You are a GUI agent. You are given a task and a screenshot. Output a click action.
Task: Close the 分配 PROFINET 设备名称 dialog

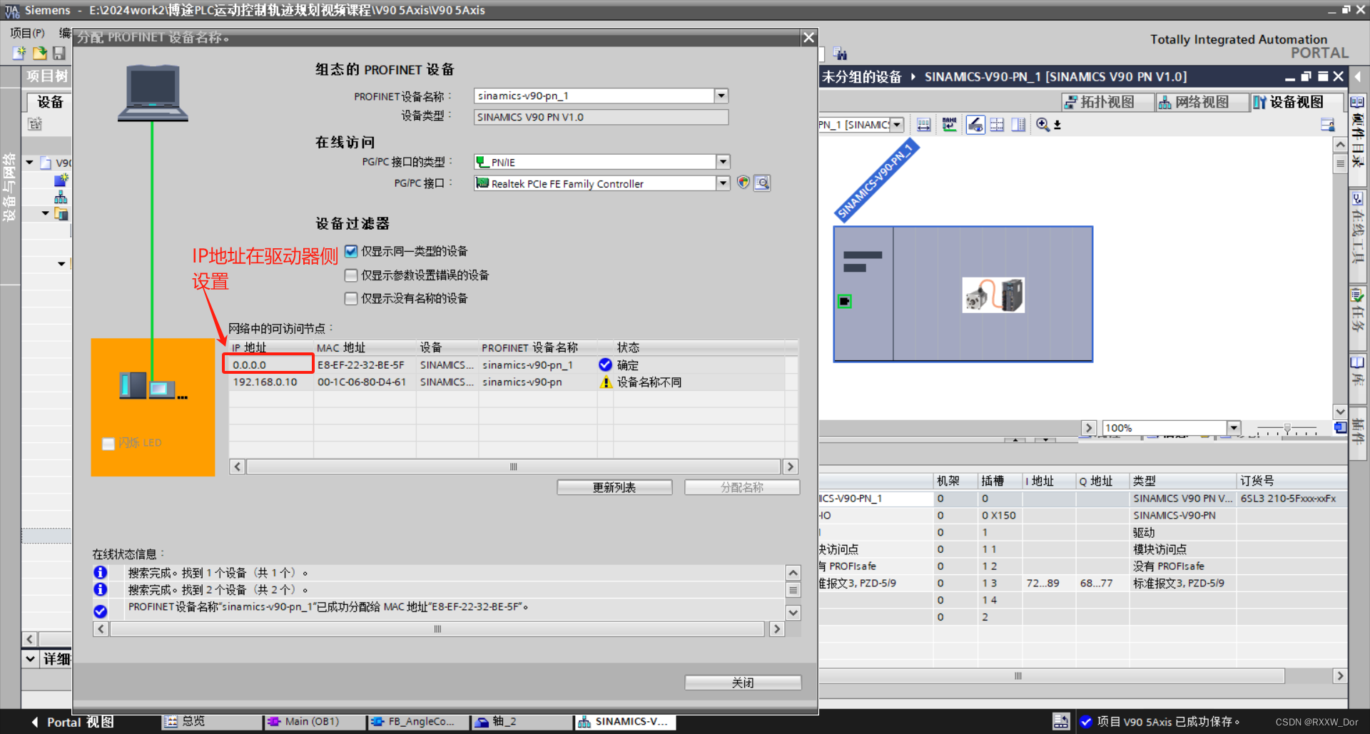pyautogui.click(x=808, y=37)
